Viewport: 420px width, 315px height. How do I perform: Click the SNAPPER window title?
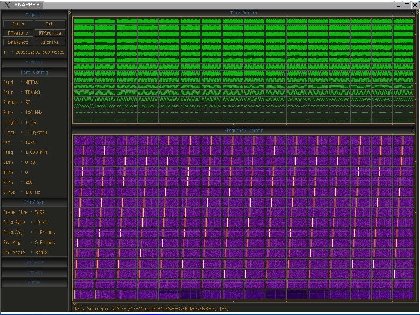(27, 5)
